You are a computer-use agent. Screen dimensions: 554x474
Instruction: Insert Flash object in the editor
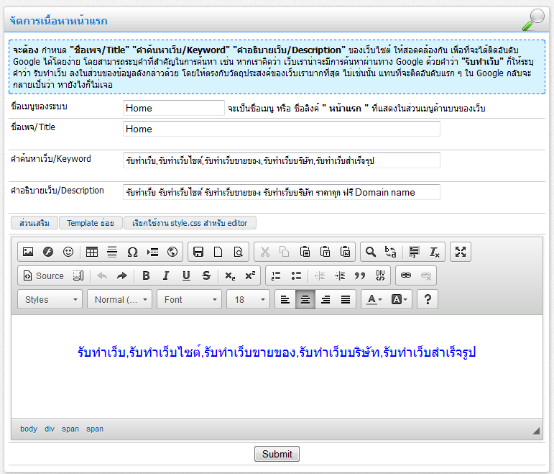click(x=48, y=252)
